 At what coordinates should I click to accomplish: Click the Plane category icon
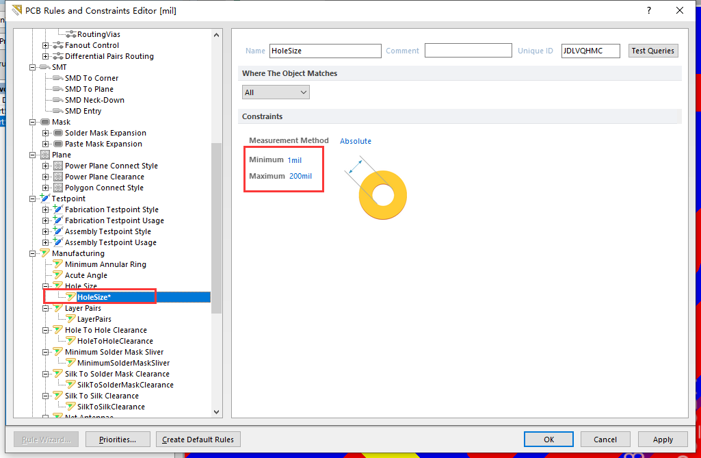point(45,155)
